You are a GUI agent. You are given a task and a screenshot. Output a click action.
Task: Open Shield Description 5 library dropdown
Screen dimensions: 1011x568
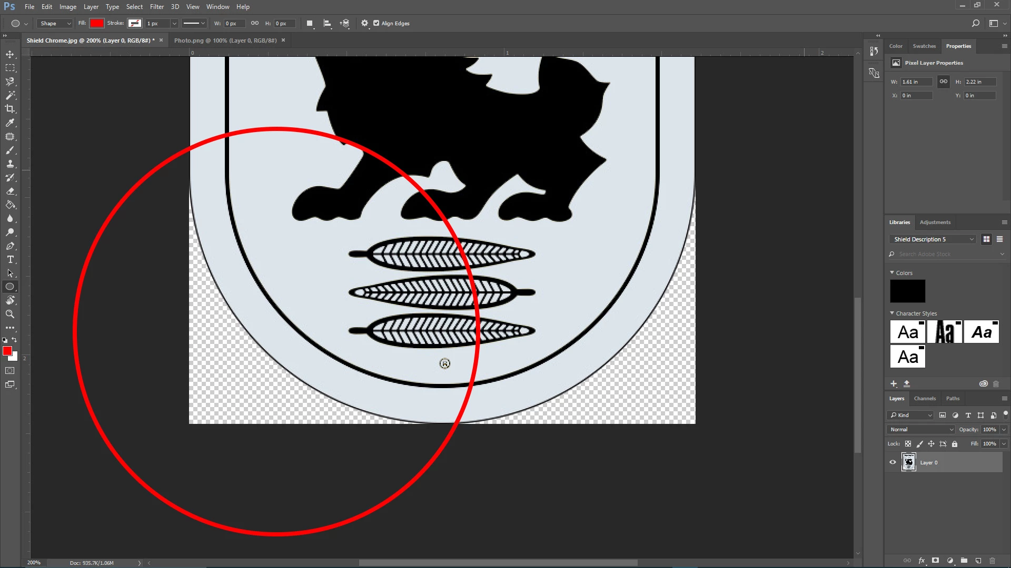coord(933,239)
